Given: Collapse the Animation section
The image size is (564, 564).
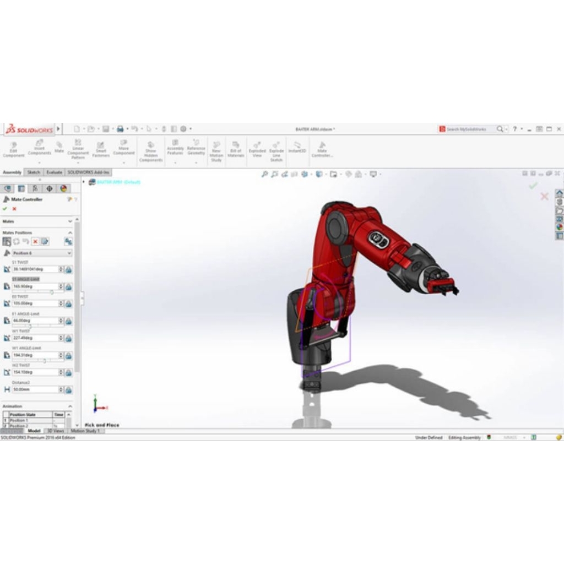Looking at the screenshot, I should point(70,406).
